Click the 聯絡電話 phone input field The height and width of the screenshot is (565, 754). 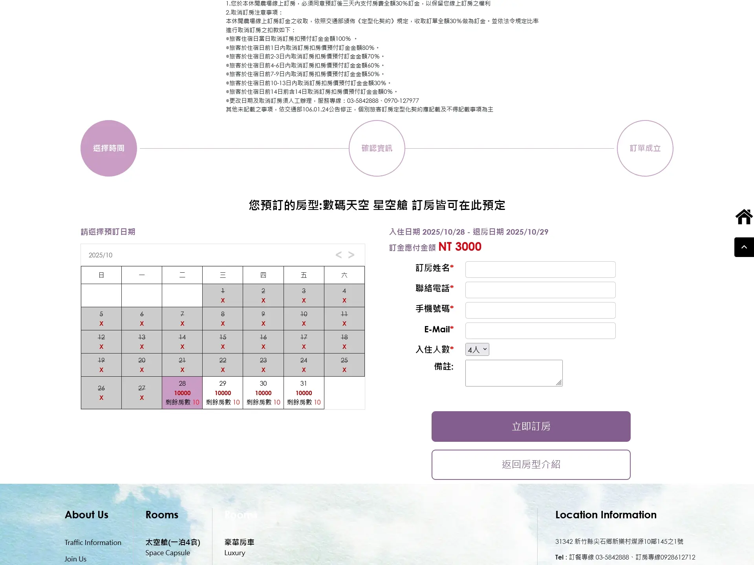(540, 290)
